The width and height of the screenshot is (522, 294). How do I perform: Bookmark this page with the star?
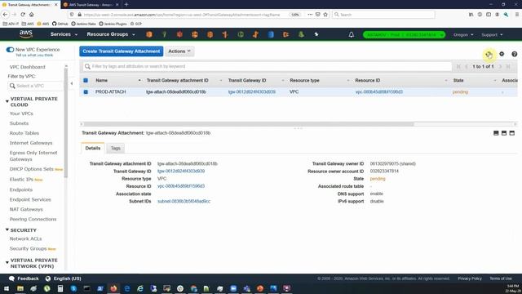point(325,15)
